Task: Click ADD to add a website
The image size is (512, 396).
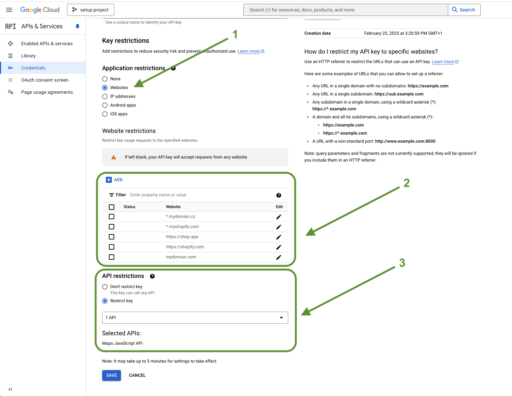Action: pyautogui.click(x=114, y=180)
